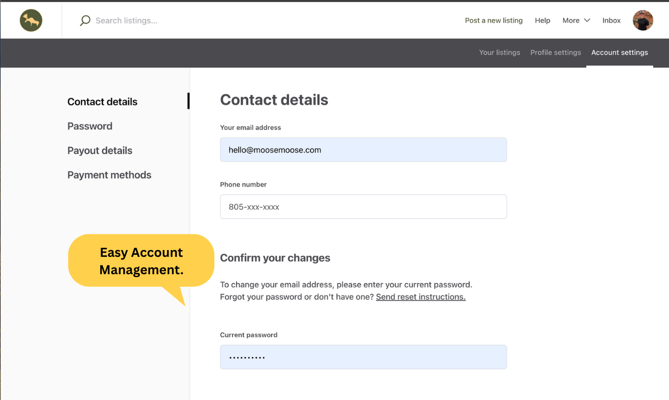
Task: Open the Payment methods section
Action: tap(109, 175)
